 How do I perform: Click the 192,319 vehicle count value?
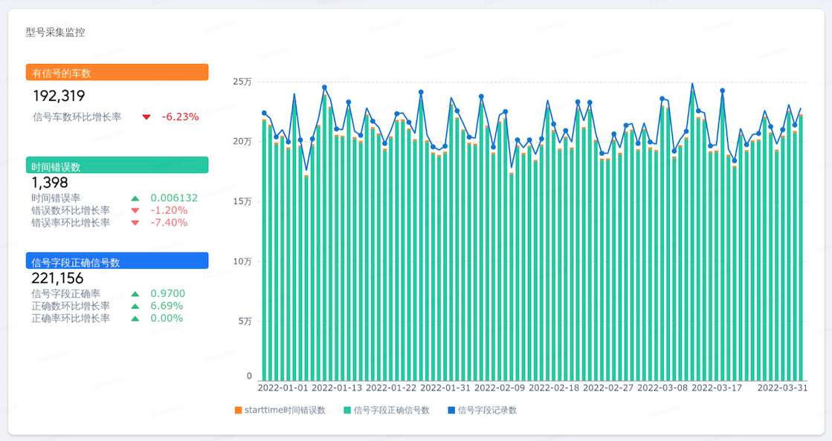tap(59, 96)
